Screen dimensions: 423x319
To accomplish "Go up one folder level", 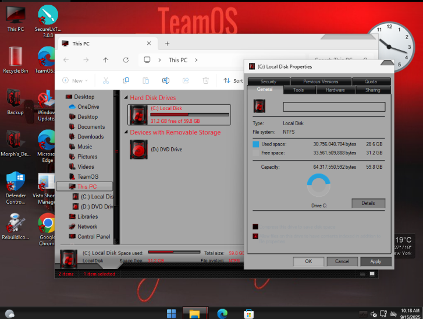I will tap(106, 60).
